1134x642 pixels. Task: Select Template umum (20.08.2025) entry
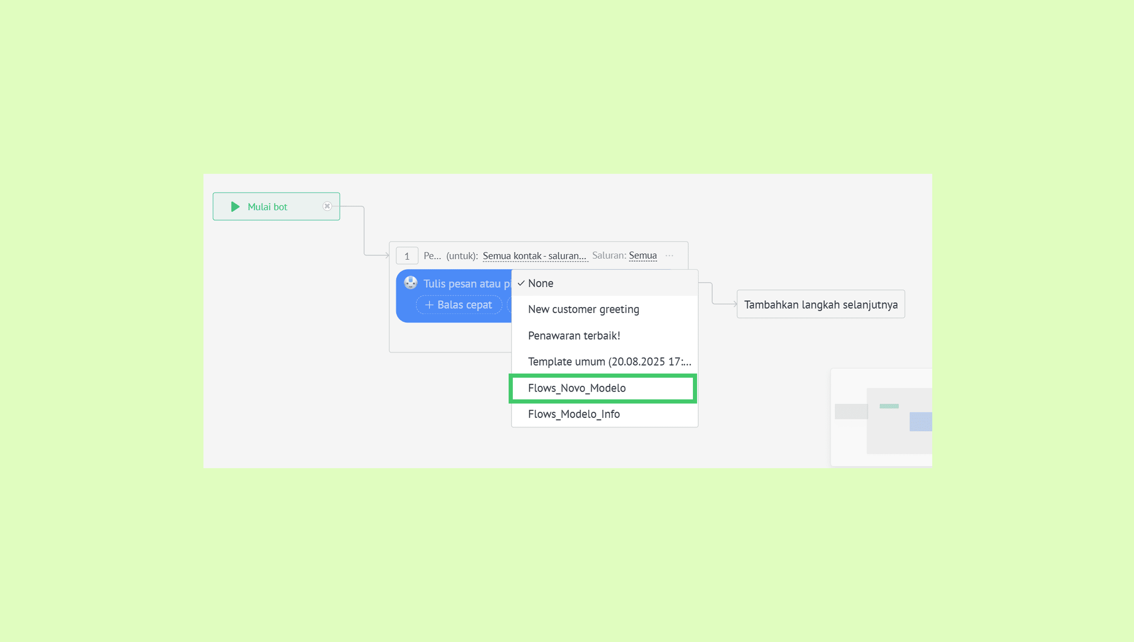point(609,361)
